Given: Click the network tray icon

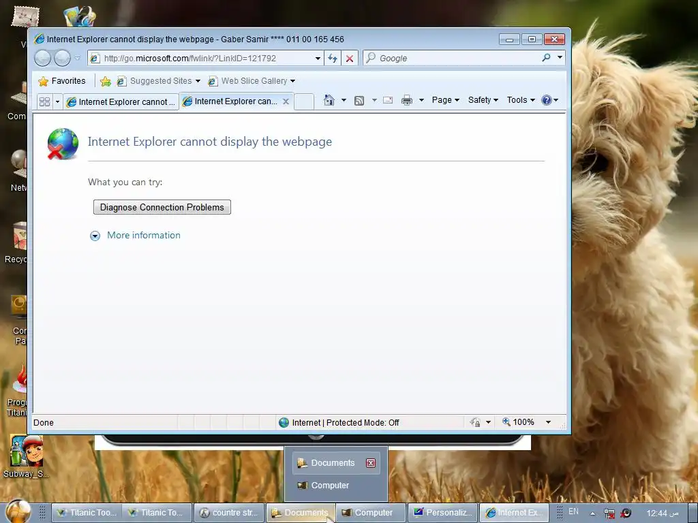Looking at the screenshot, I should coord(609,513).
